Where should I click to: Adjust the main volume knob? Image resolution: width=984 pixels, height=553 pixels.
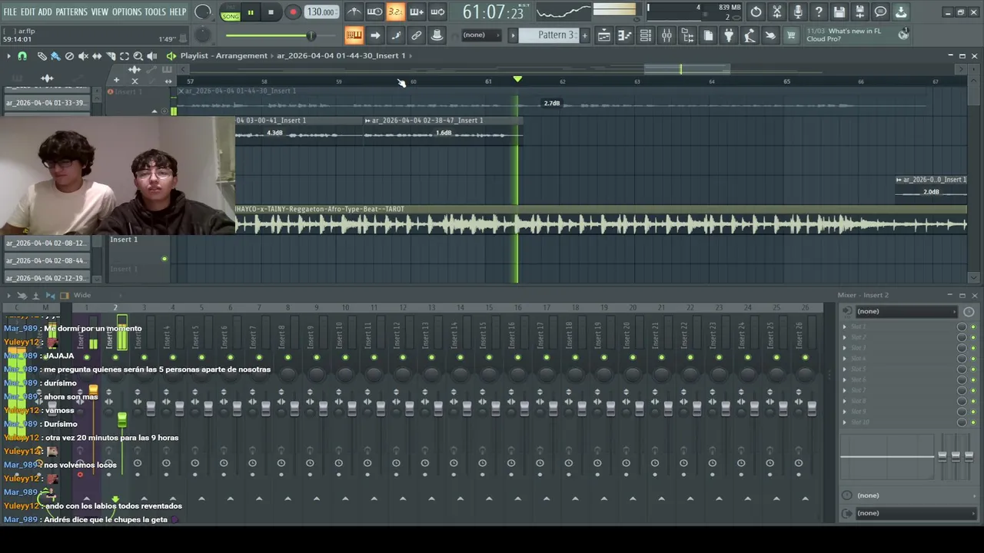203,12
